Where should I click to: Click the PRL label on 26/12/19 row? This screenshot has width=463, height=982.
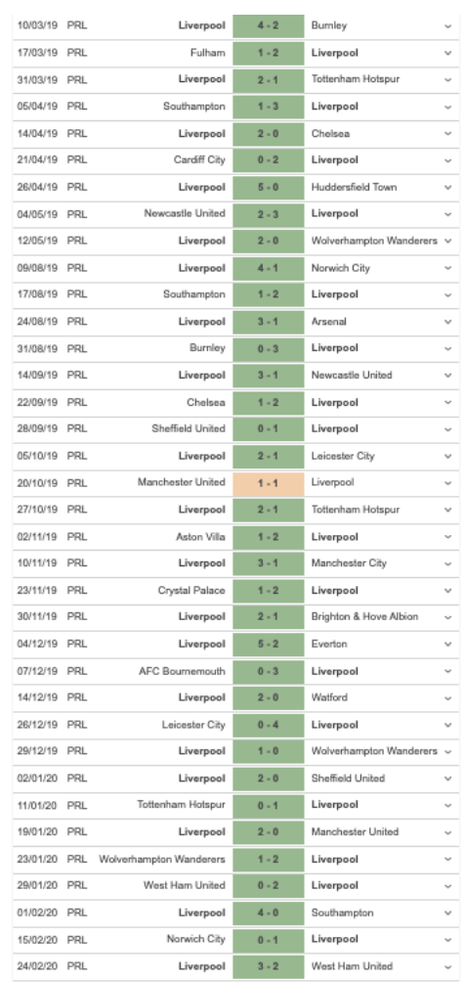pyautogui.click(x=77, y=725)
